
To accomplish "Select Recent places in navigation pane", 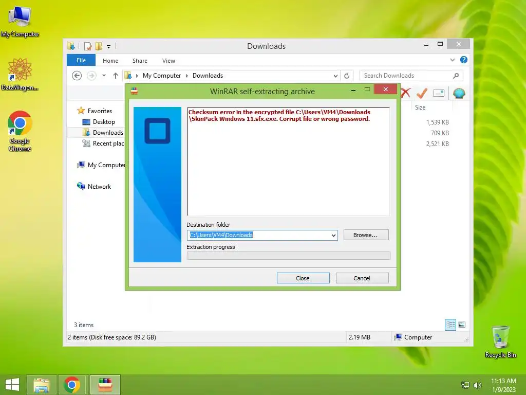I will [x=103, y=143].
